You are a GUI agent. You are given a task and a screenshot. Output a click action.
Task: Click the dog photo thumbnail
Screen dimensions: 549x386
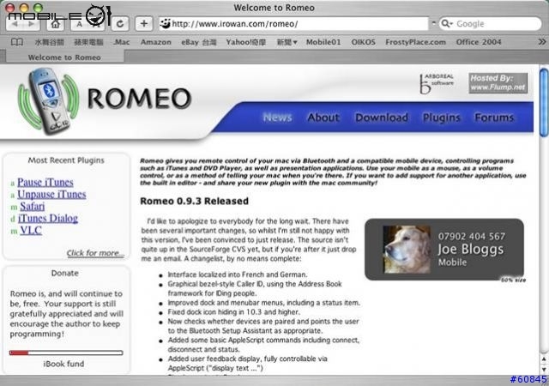[x=407, y=249]
